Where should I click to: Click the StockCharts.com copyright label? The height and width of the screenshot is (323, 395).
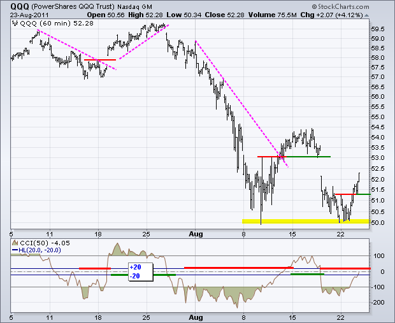click(x=340, y=6)
